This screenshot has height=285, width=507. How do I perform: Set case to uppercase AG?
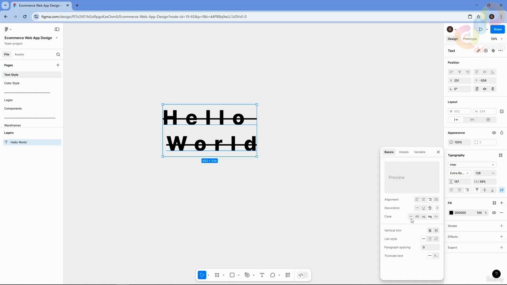pyautogui.click(x=417, y=217)
